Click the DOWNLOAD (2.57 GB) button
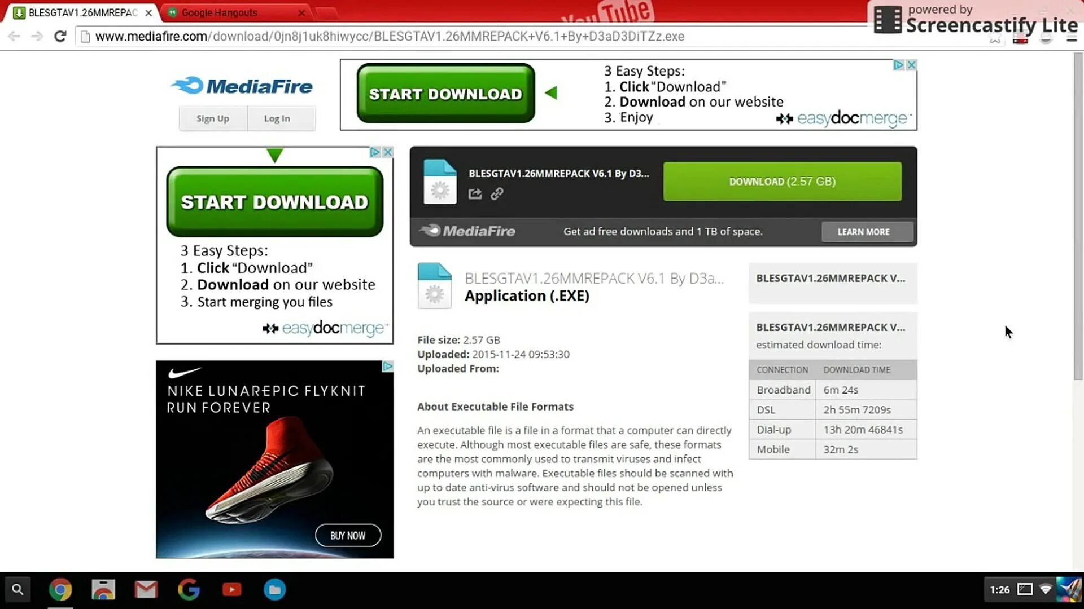 (x=782, y=182)
